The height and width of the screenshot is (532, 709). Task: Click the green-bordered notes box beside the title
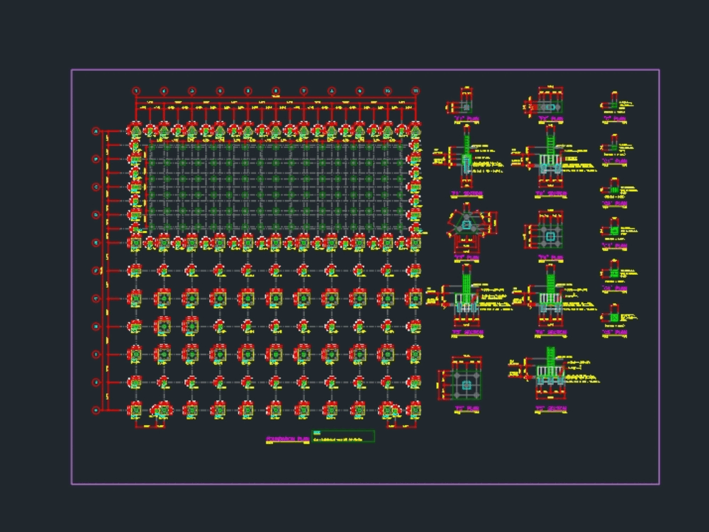(x=343, y=436)
